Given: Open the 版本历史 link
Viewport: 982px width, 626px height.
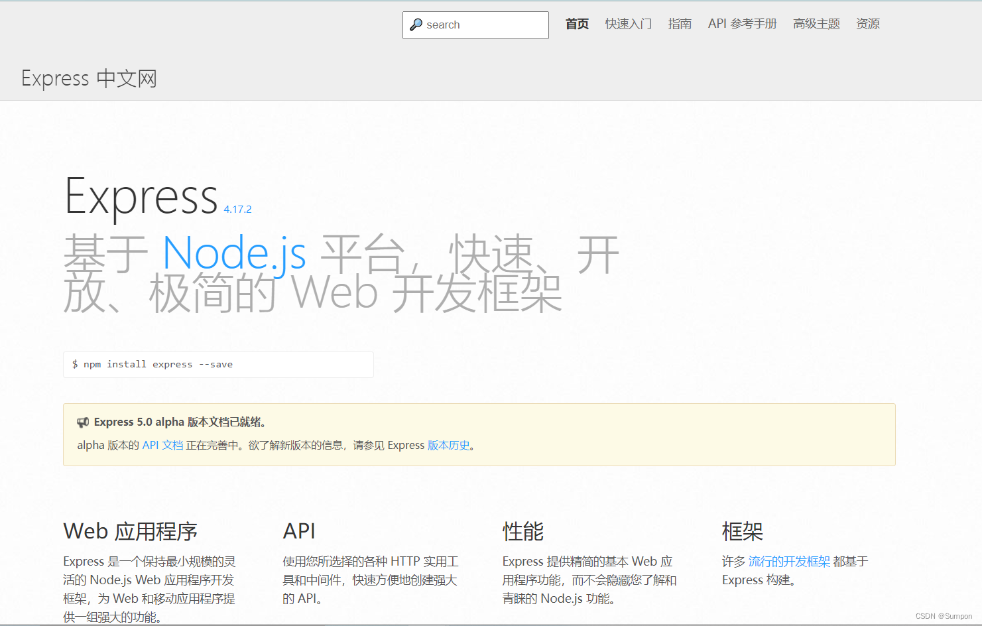Looking at the screenshot, I should click(x=448, y=445).
